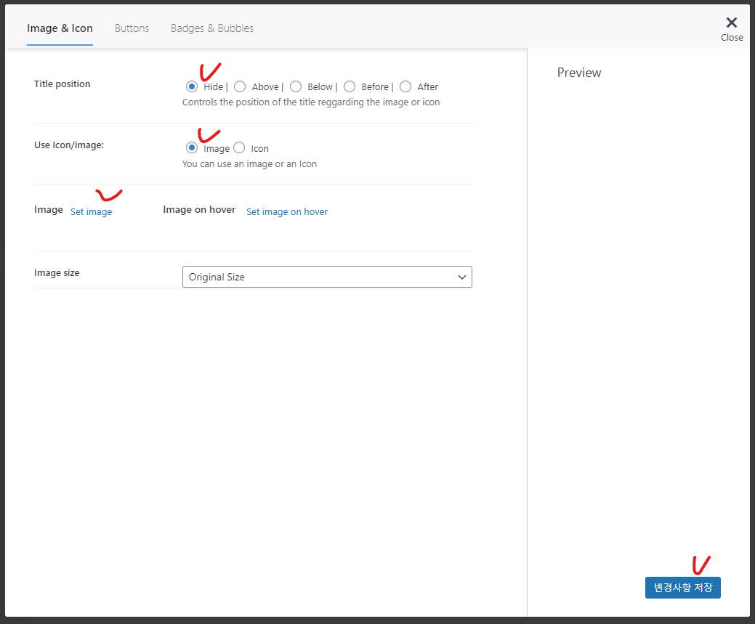This screenshot has width=755, height=624.
Task: Set title position to After
Action: pos(405,86)
